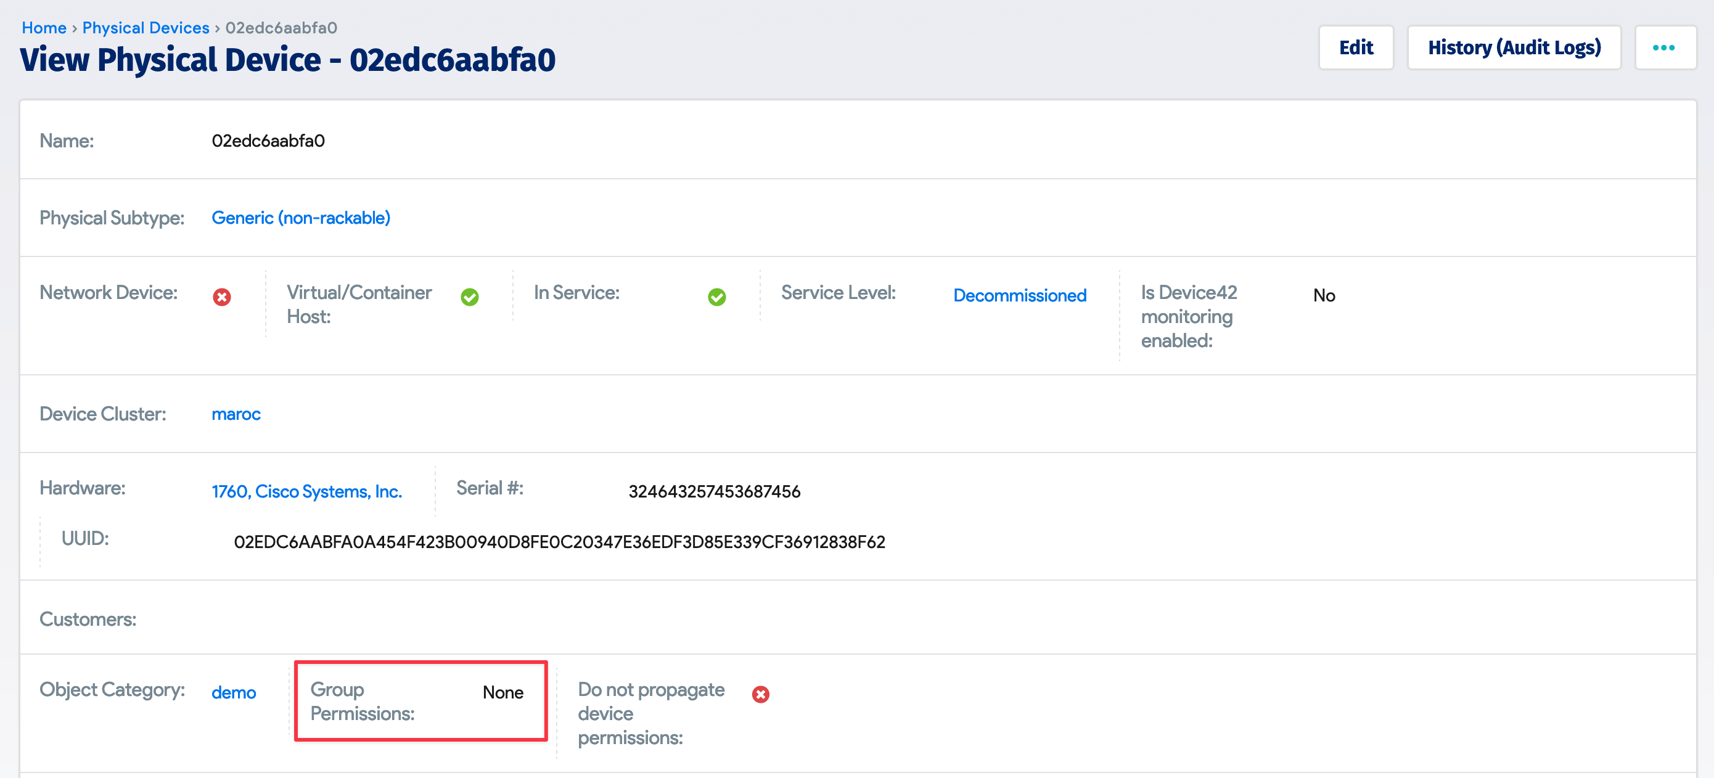
Task: Click the green check Virtual/Container Host icon
Action: (x=470, y=297)
